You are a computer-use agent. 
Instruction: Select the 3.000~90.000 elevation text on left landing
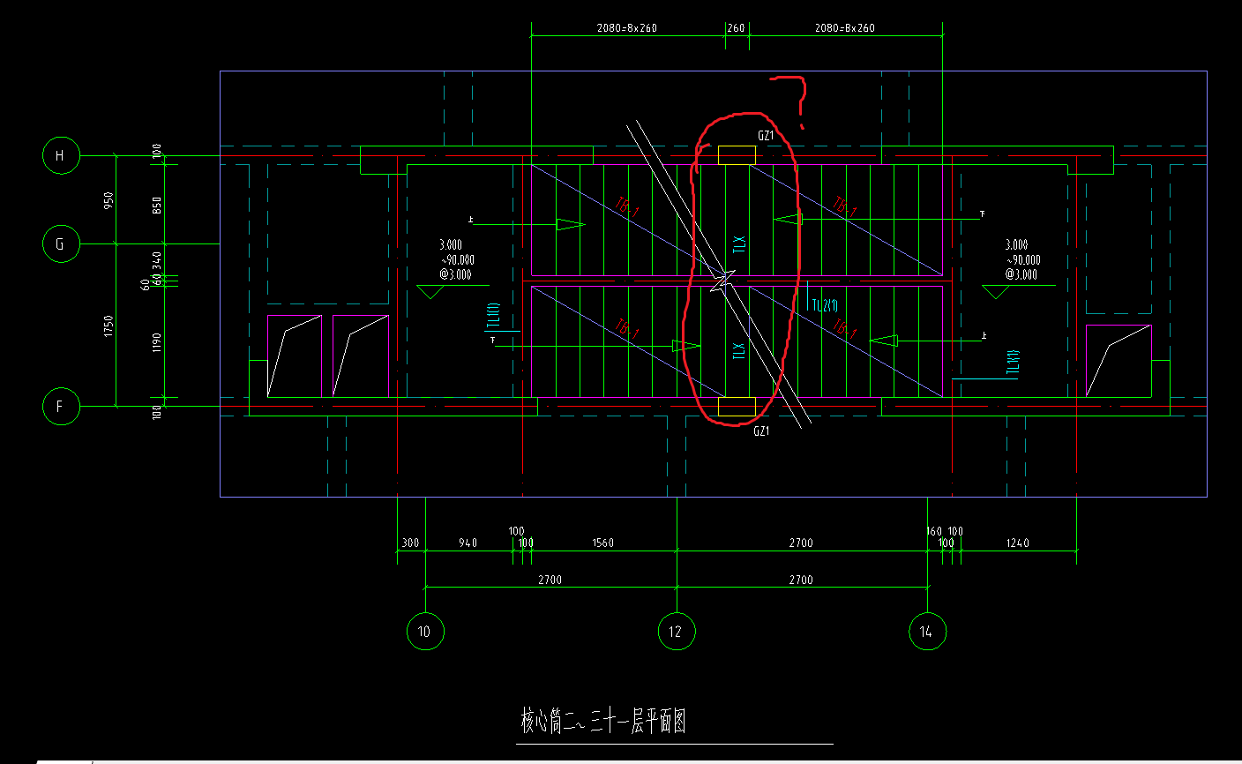pos(457,259)
